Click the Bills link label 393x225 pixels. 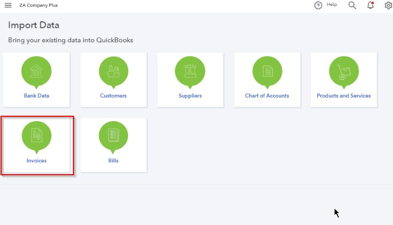(113, 161)
